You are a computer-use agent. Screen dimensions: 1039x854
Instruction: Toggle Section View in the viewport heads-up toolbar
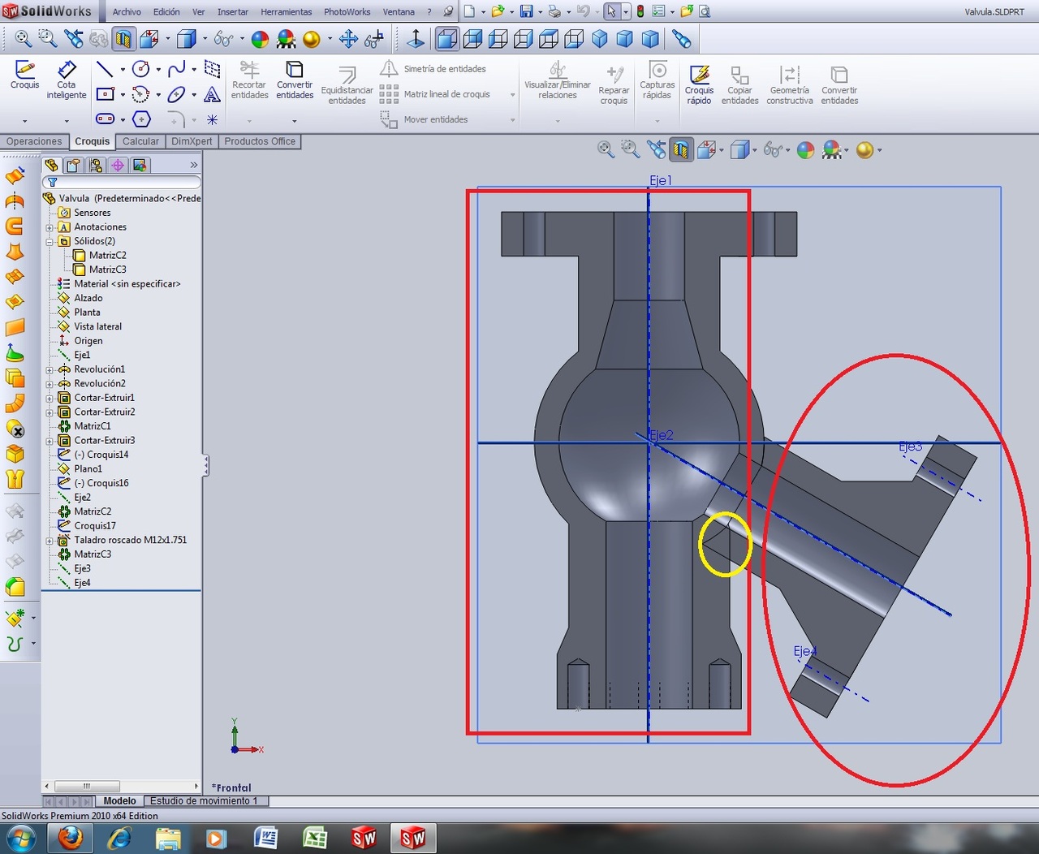click(681, 149)
